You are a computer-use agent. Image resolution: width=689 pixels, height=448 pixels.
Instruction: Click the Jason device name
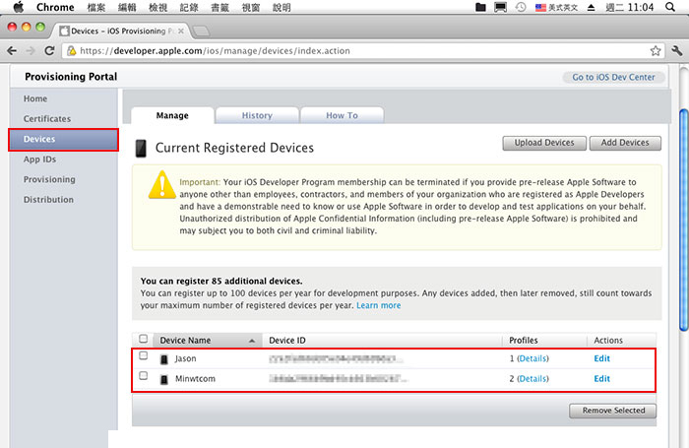pos(185,358)
